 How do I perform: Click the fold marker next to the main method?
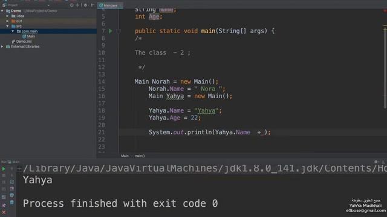click(119, 31)
